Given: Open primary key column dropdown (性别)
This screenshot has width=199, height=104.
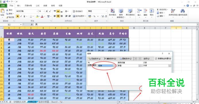Looking at the screenshot, I should pyautogui.click(x=114, y=66).
